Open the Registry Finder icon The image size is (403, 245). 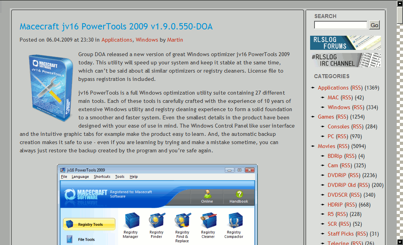(x=157, y=220)
